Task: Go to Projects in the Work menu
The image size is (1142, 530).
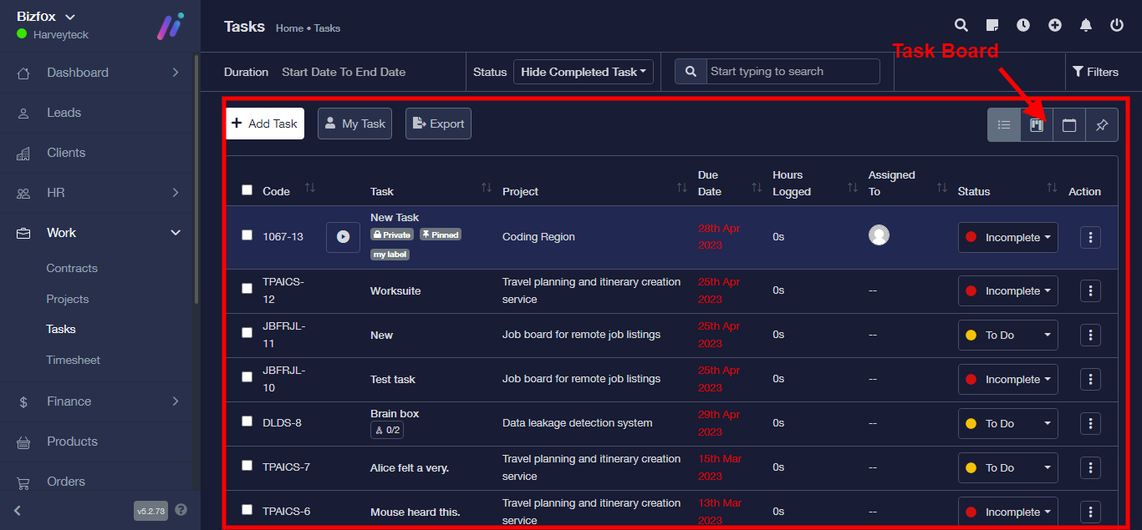Action: click(67, 299)
